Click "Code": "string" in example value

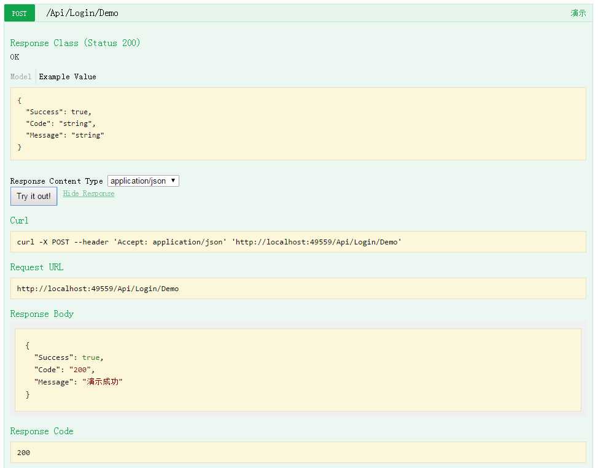coord(61,123)
